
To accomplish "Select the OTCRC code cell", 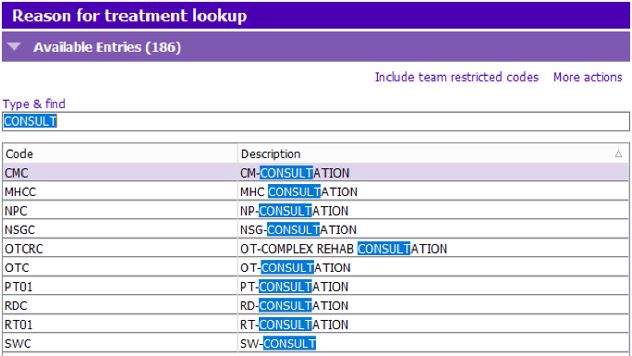I will point(120,249).
